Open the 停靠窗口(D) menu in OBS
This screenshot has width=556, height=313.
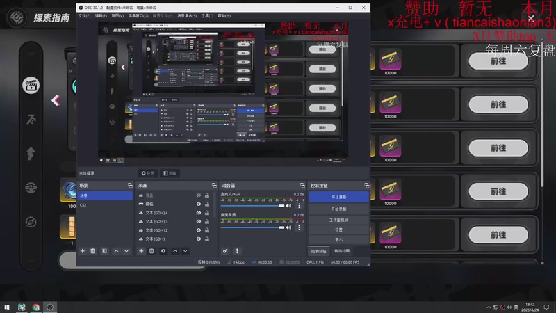(x=138, y=15)
